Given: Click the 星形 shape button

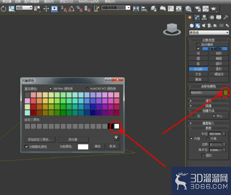Looking at the screenshot, I should click(219, 69).
